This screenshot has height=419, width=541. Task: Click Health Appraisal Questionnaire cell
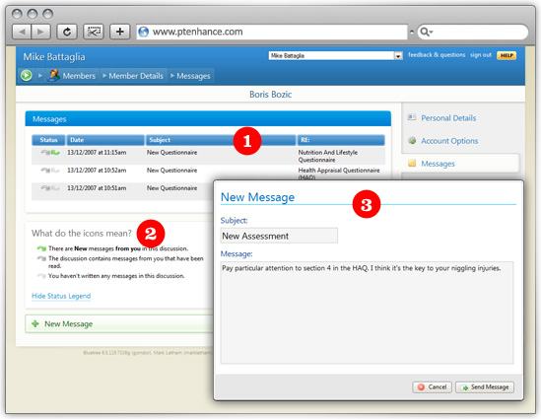click(339, 174)
